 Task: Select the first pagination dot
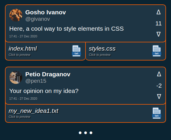coord(80,133)
